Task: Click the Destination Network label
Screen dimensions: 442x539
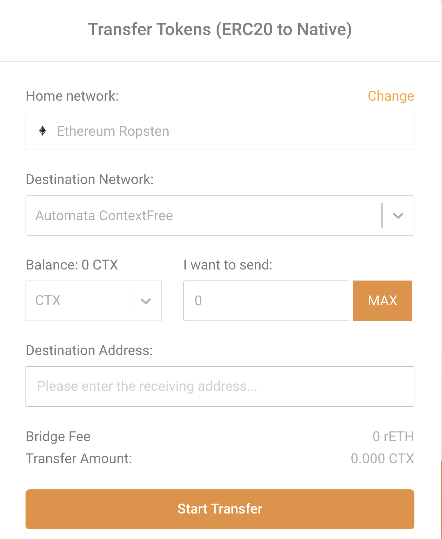Action: pyautogui.click(x=90, y=180)
